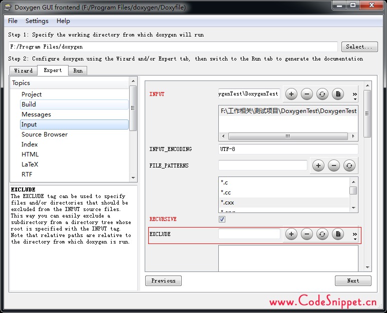Click the INPUT list scroll-left arrow
The image size is (387, 313).
pos(223,136)
